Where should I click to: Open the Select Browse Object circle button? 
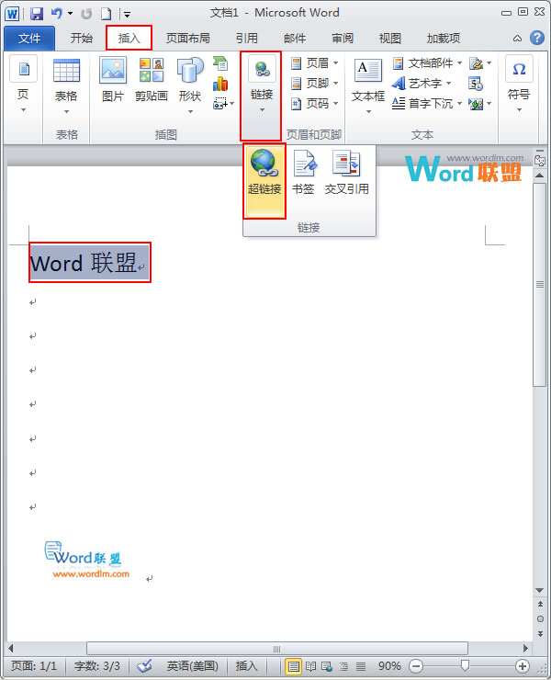coord(540,618)
